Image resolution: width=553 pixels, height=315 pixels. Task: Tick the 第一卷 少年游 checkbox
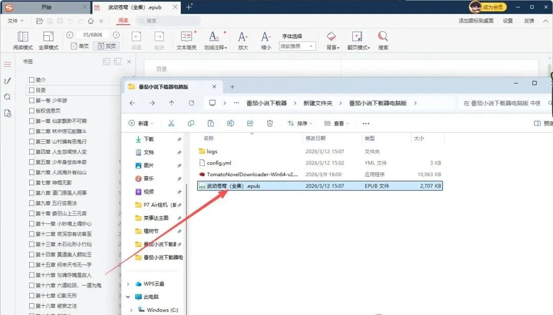pos(32,100)
